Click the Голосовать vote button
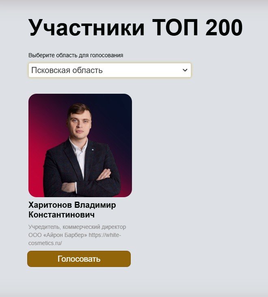 pos(79,259)
